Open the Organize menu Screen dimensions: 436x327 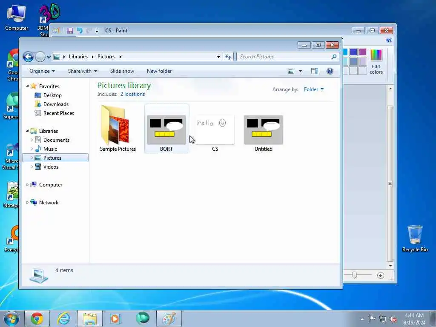42,71
